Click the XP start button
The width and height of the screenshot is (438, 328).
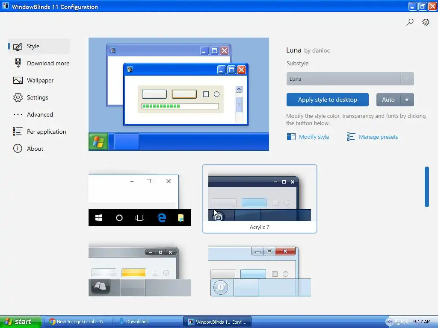click(x=21, y=322)
